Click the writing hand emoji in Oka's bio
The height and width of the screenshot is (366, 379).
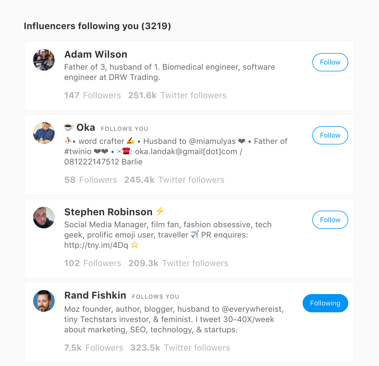[131, 141]
